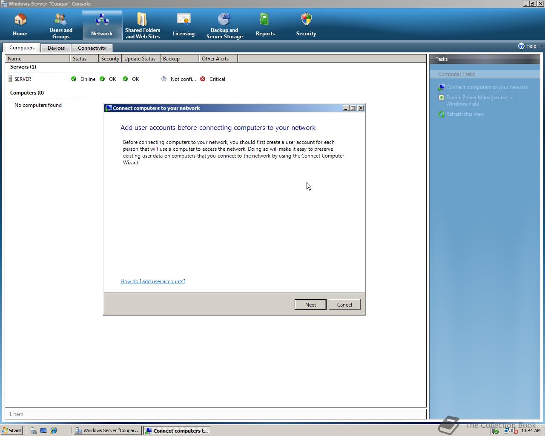This screenshot has width=545, height=436.
Task: Switch to the Connectivity tab
Action: point(92,48)
